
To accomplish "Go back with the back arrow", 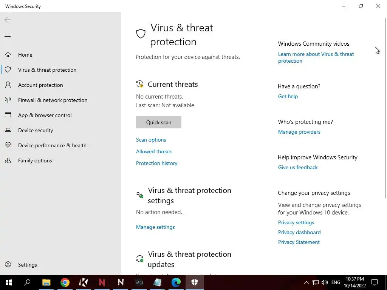I will (8, 20).
